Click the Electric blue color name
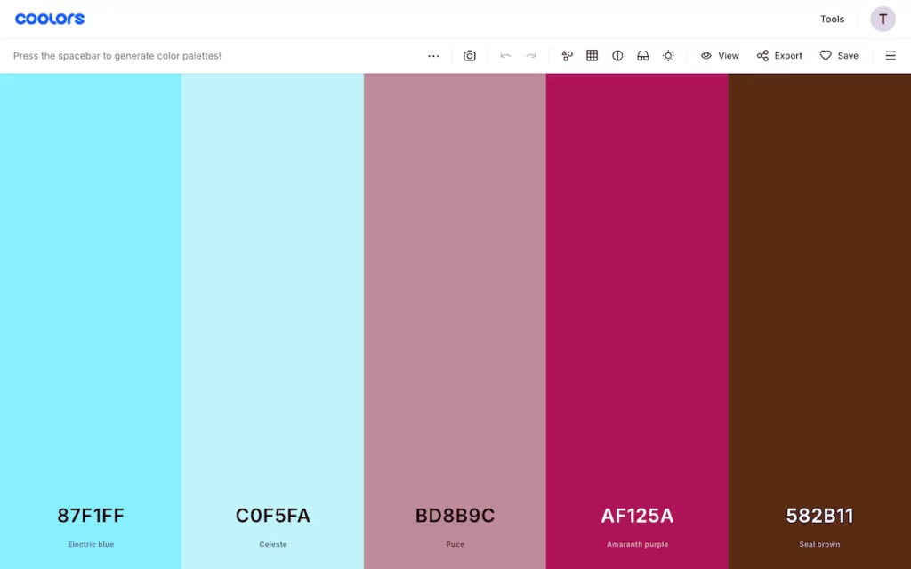 pos(91,545)
